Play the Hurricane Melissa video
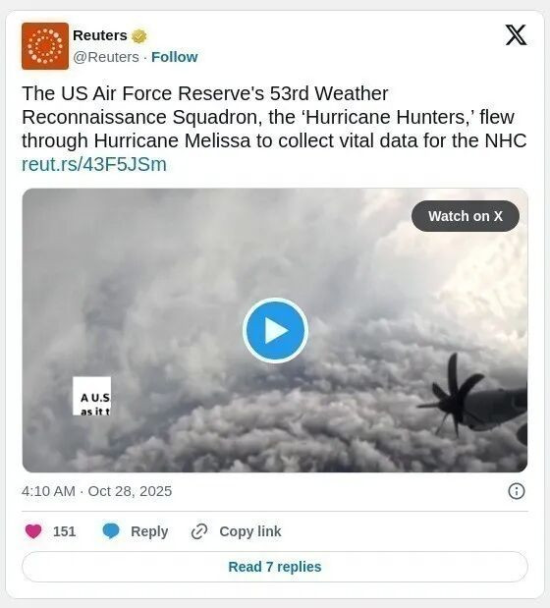The height and width of the screenshot is (608, 550). pyautogui.click(x=275, y=330)
